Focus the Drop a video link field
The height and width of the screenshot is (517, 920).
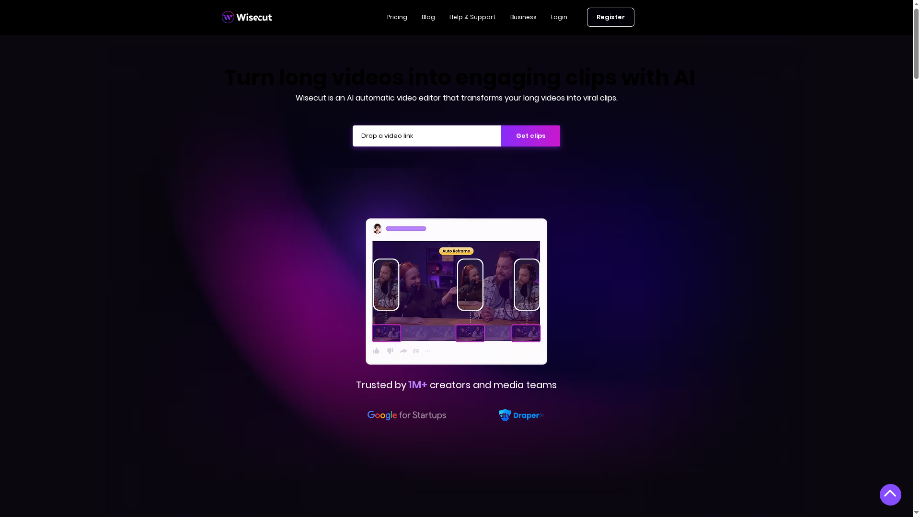click(427, 136)
